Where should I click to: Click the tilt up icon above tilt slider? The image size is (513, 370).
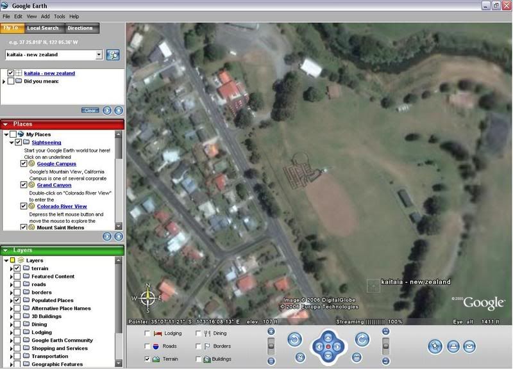[386, 332]
